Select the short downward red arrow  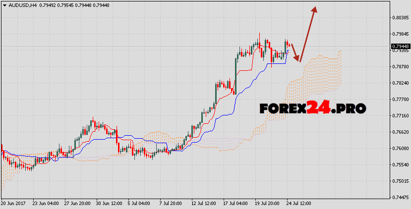(294, 52)
